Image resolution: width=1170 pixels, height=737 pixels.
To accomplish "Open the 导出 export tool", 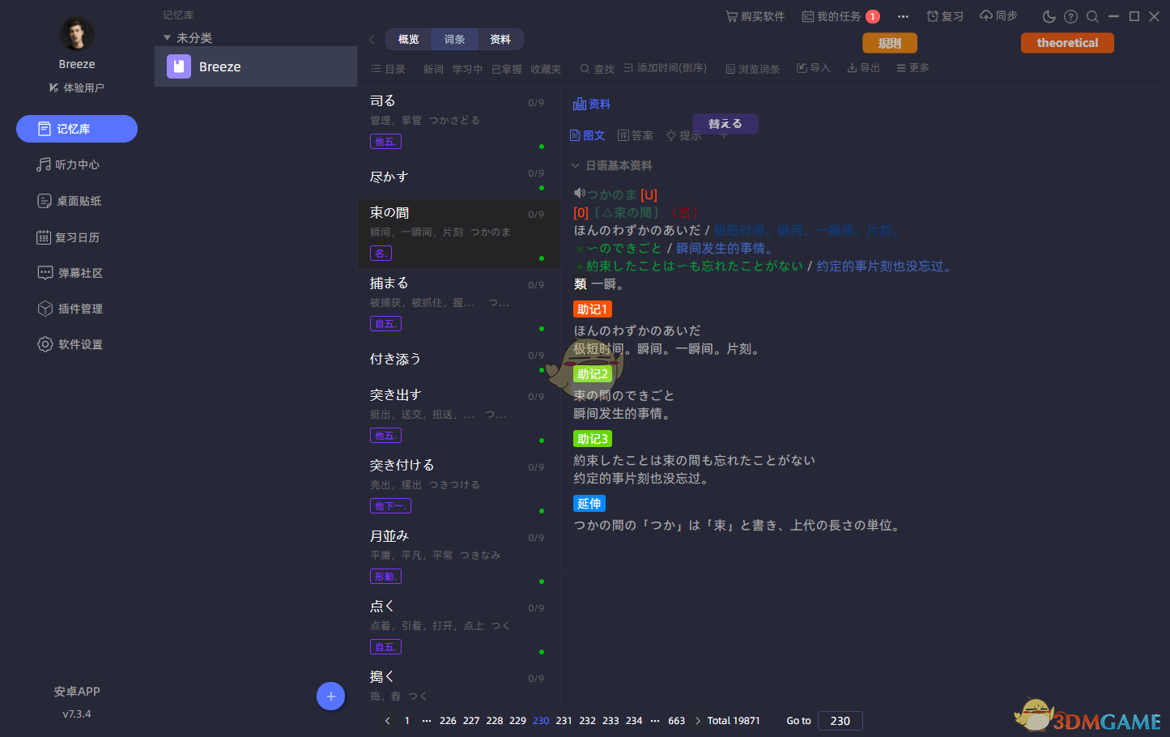I will tap(863, 68).
